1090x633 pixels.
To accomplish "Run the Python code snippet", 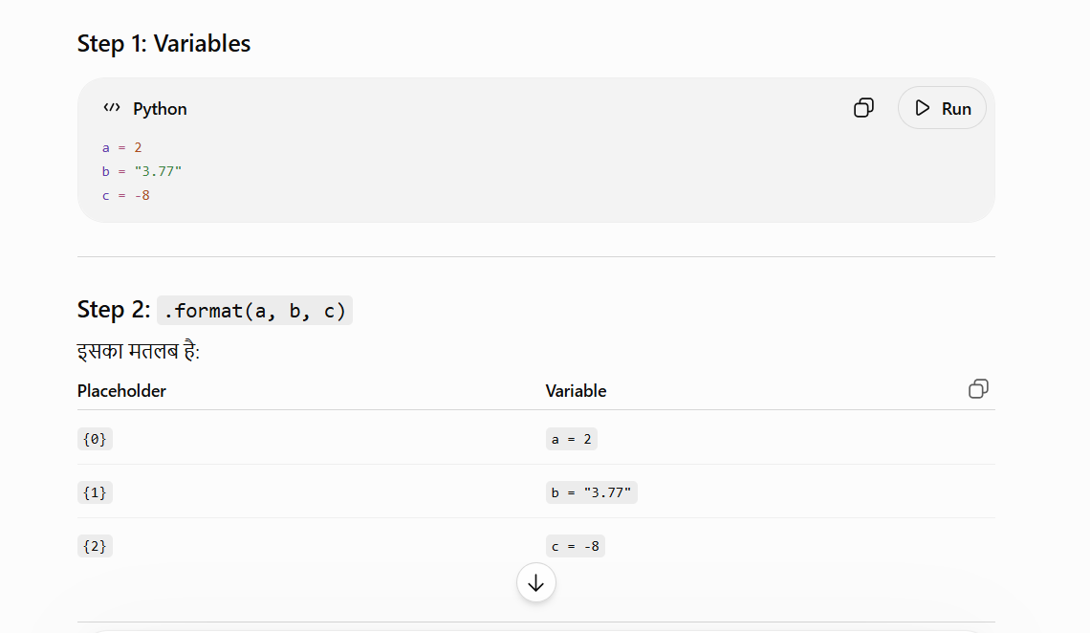I will (942, 108).
